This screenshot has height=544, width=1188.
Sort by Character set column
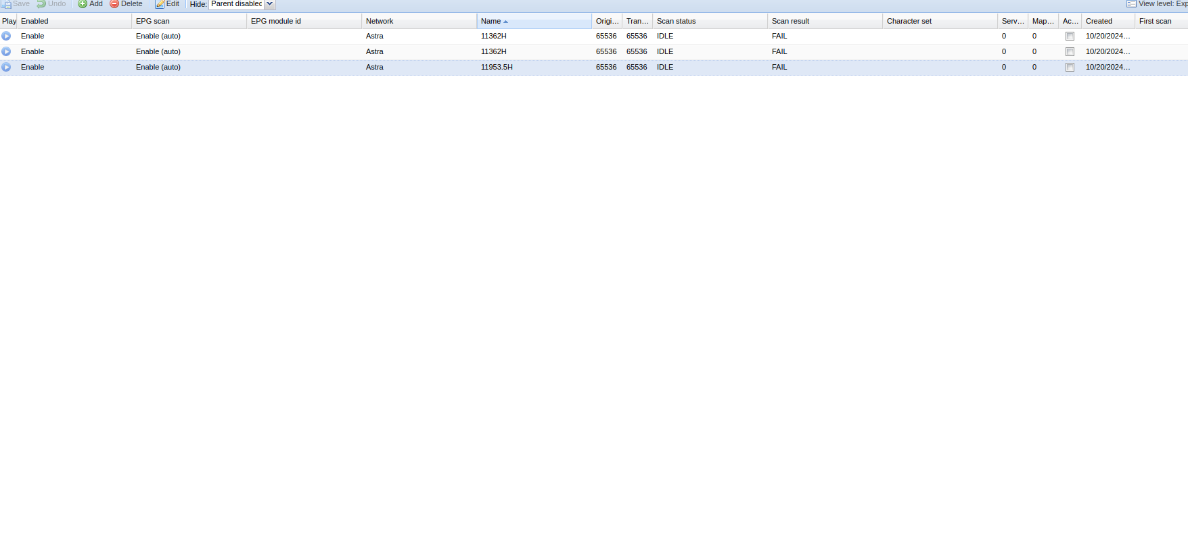coord(940,21)
